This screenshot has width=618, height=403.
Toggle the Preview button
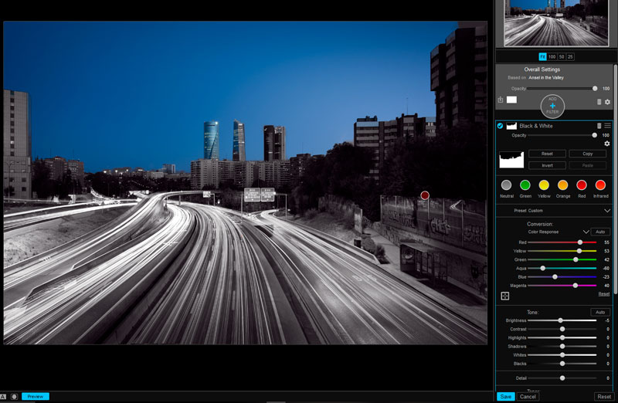tap(35, 396)
